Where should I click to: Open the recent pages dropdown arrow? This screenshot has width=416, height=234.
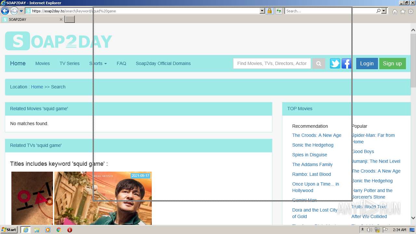pos(21,11)
